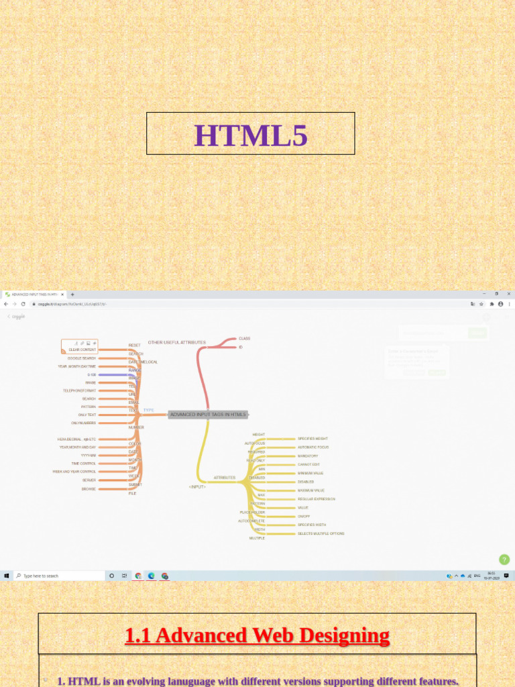The image size is (515, 687).
Task: Select the 0-100 range node
Action: [x=91, y=374]
